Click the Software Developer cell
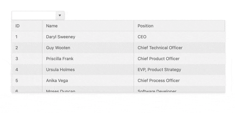Viewport: 235px width, 113px height. click(x=179, y=89)
